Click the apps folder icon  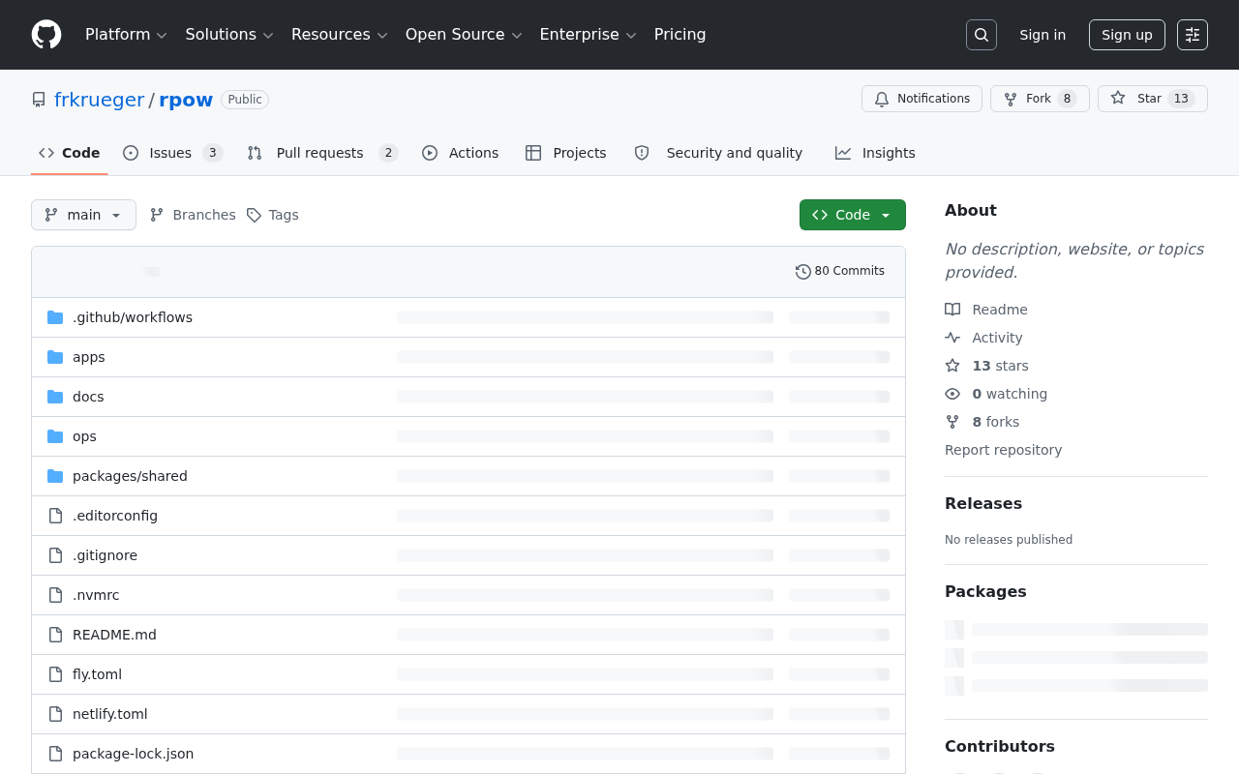[x=55, y=357]
